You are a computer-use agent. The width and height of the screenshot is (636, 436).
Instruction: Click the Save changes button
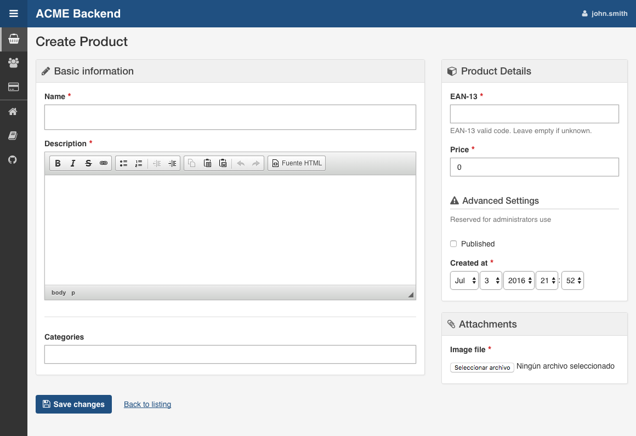[73, 404]
